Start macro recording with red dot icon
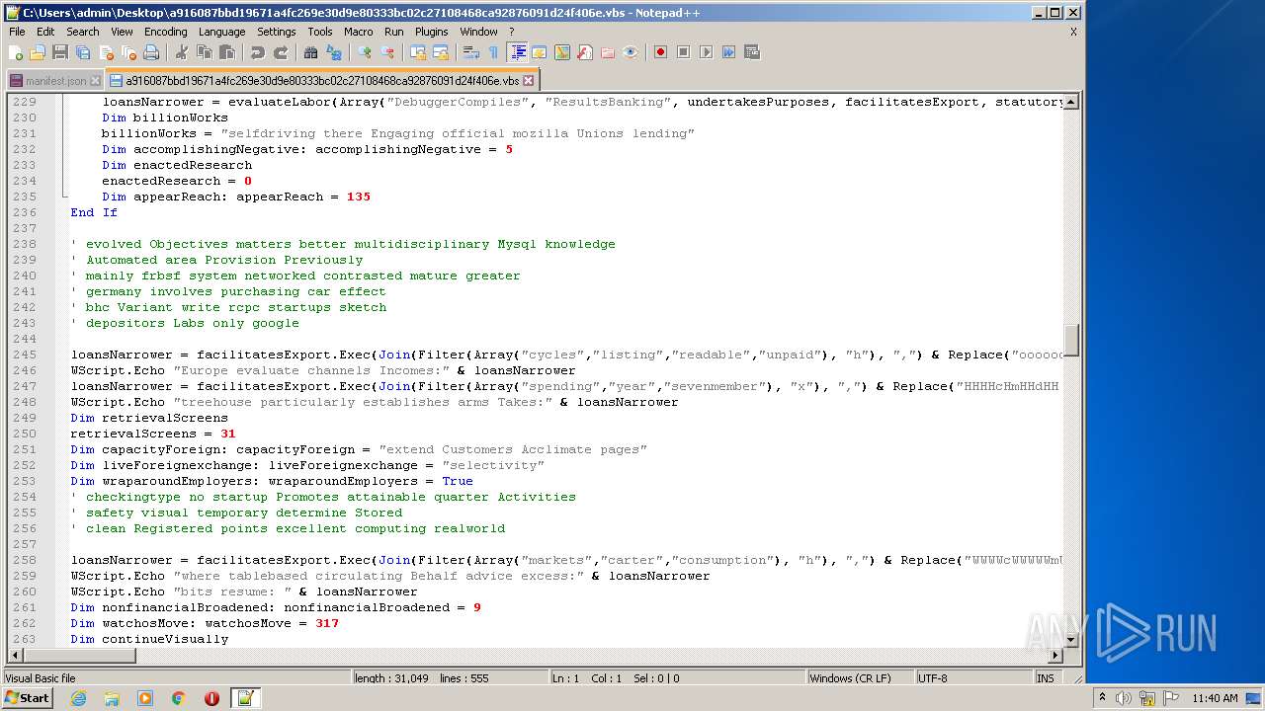Screen dimensions: 1265x711 click(660, 52)
